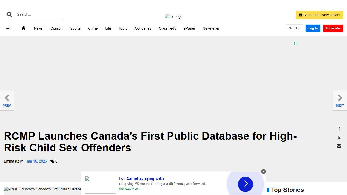
Task: Open the hamburger navigation menu
Action: click(x=8, y=28)
